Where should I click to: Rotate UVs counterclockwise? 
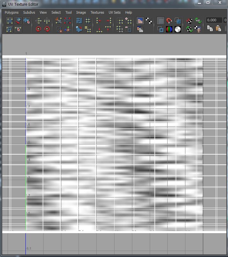(38, 29)
